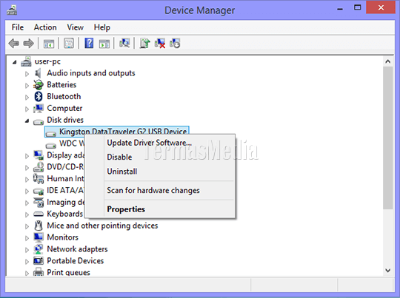Click the Back arrow in toolbar
The image size is (400, 298).
click(14, 44)
